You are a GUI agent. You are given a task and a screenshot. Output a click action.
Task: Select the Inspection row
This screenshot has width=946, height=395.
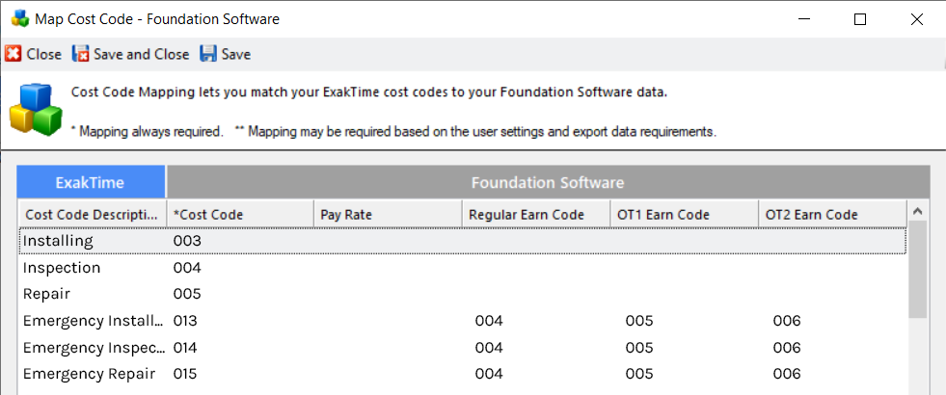click(x=463, y=267)
